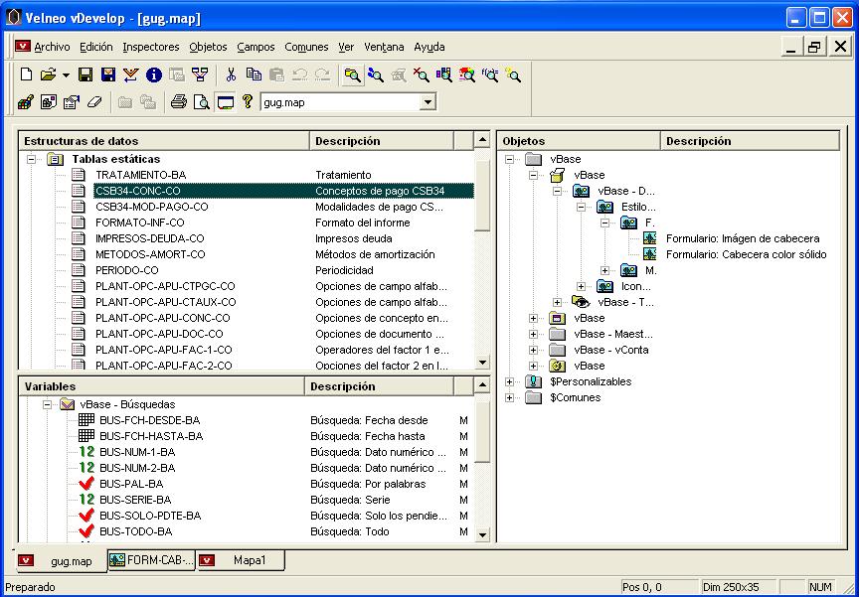Click the red V icon left of Archivo
Screen dimensions: 859x597
[23, 47]
